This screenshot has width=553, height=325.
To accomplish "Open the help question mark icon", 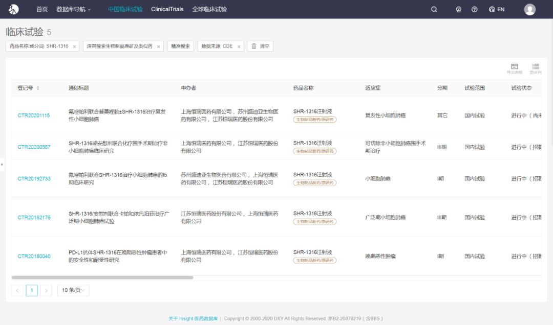I will [x=474, y=10].
